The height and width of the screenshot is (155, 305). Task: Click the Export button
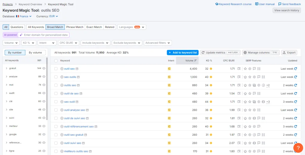tap(289, 52)
